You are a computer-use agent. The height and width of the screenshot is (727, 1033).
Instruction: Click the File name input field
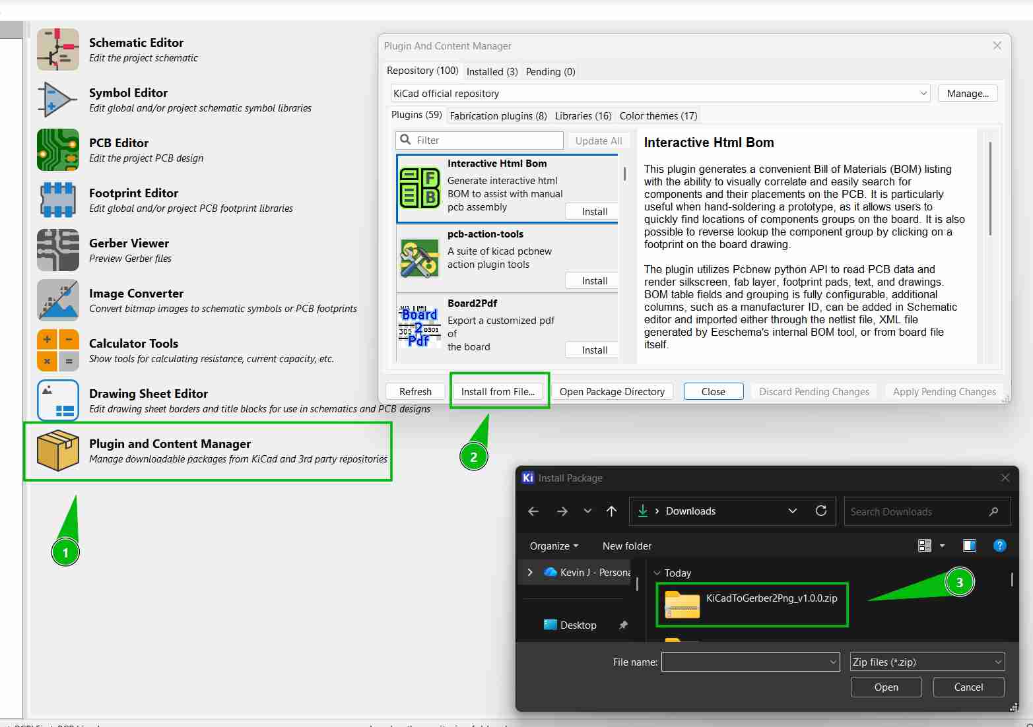(x=750, y=662)
